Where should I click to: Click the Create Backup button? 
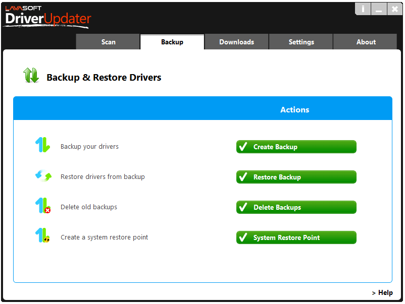tap(296, 147)
